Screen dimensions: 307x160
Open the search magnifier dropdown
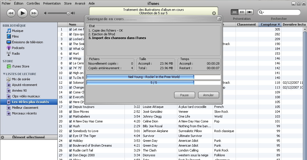(x=261, y=12)
